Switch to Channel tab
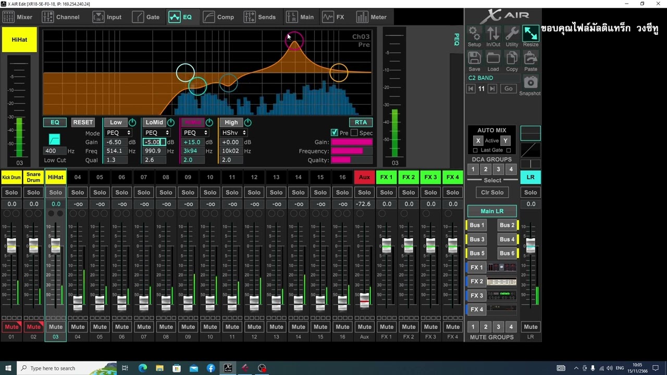The image size is (667, 375). pos(61,17)
